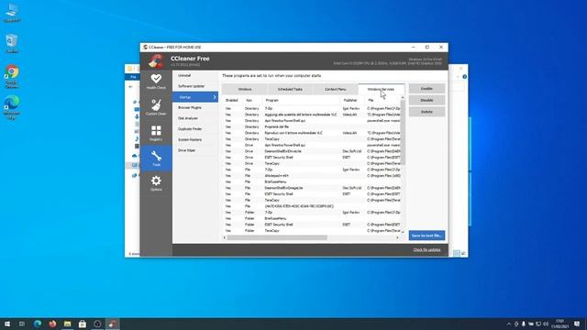Open the Windows Start menu

pos(7,324)
